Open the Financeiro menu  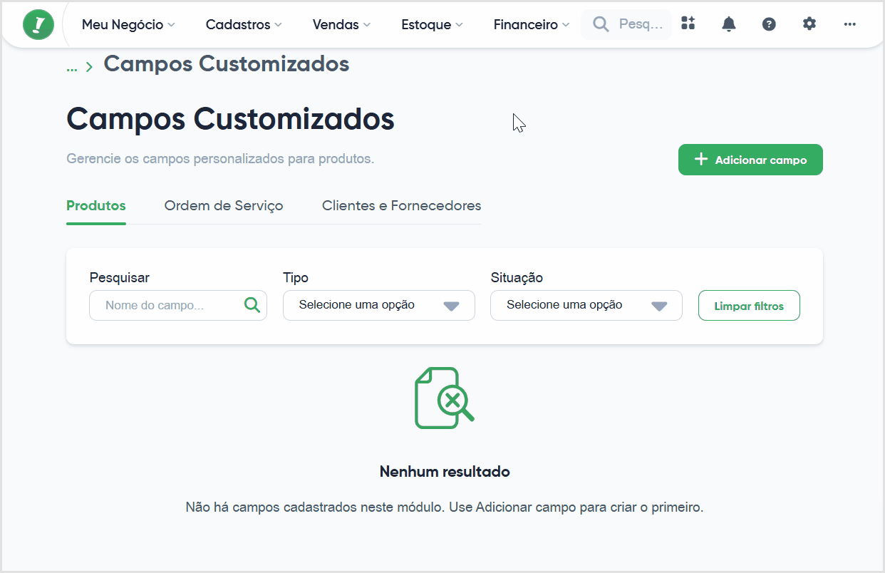point(532,25)
